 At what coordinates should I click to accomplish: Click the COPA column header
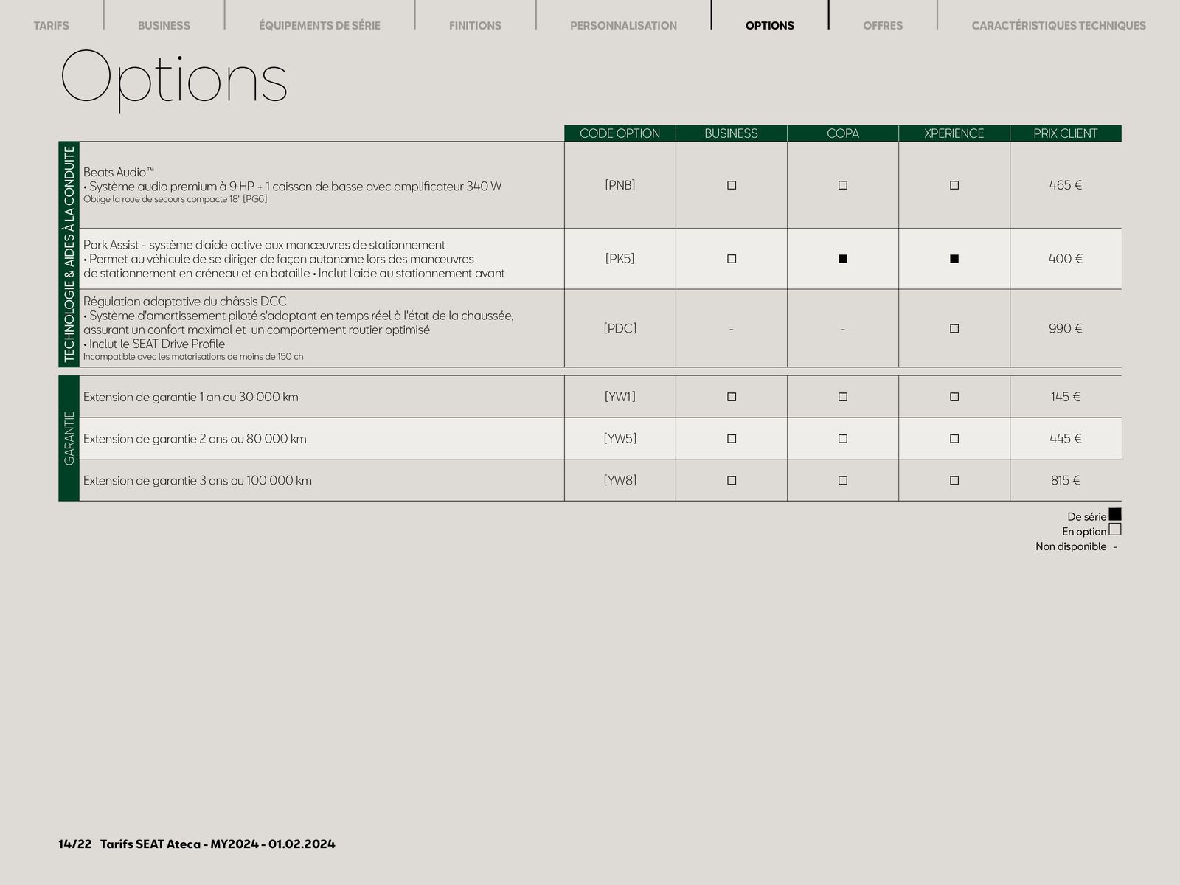(843, 133)
